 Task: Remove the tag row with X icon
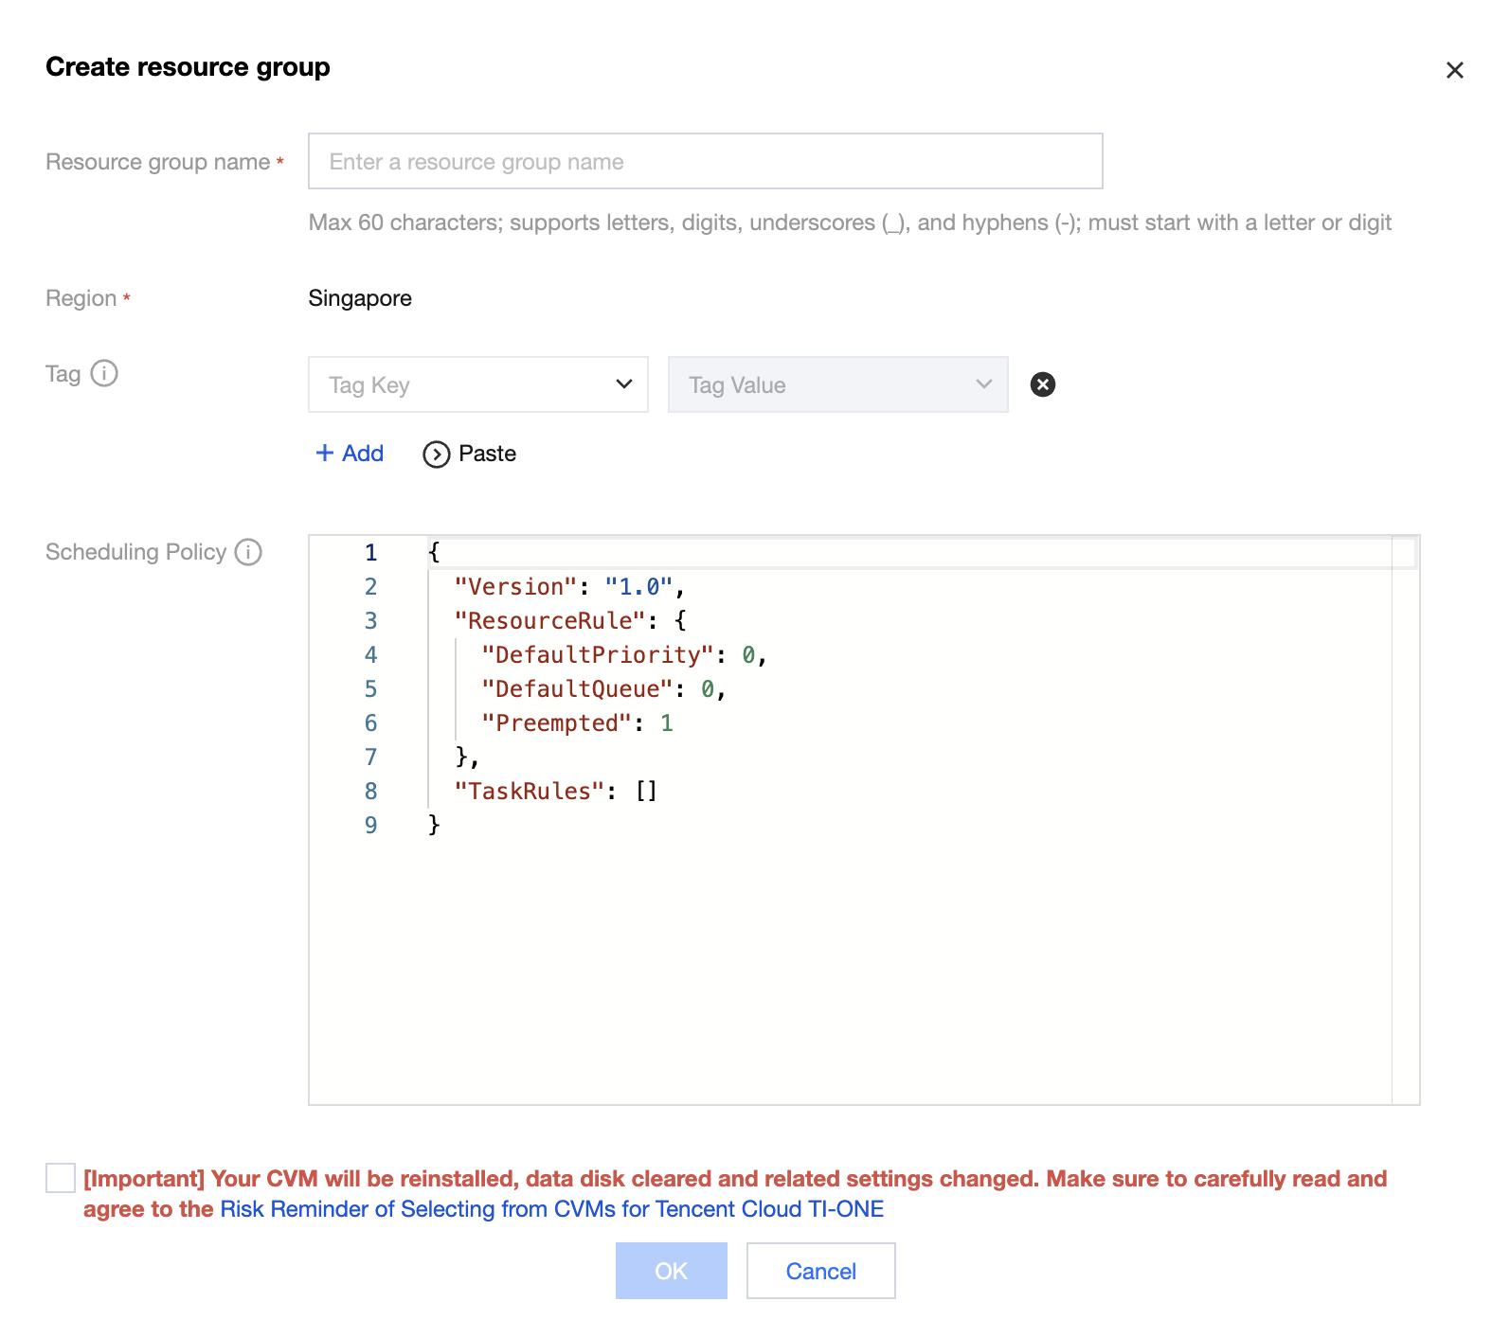pos(1042,384)
